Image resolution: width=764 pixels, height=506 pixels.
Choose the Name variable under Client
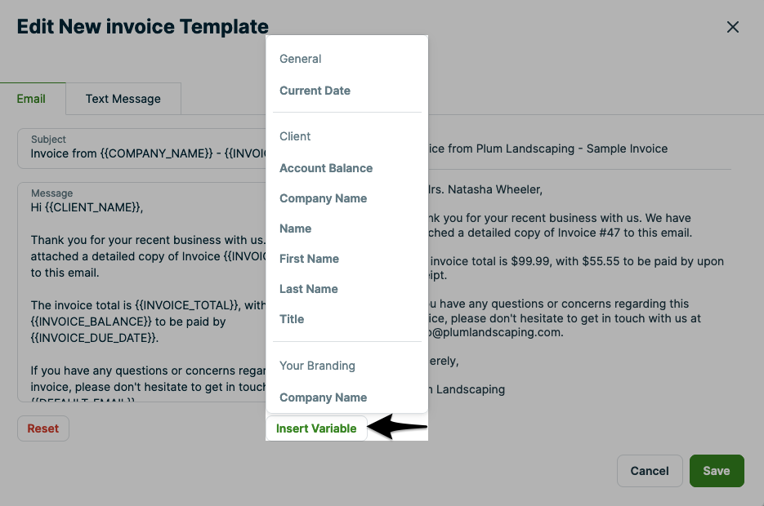coord(295,229)
